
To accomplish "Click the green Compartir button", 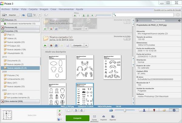I will [x=78, y=118].
